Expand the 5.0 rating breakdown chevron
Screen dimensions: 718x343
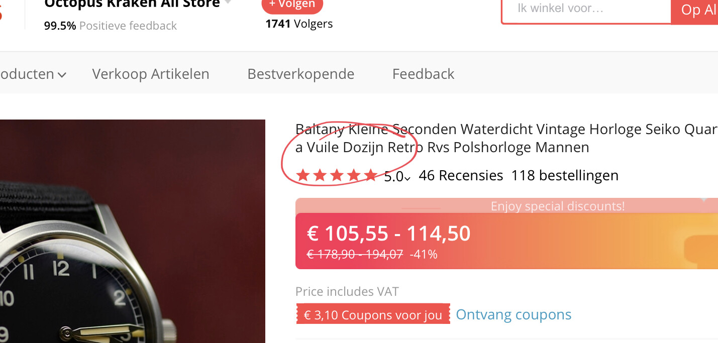tap(407, 177)
